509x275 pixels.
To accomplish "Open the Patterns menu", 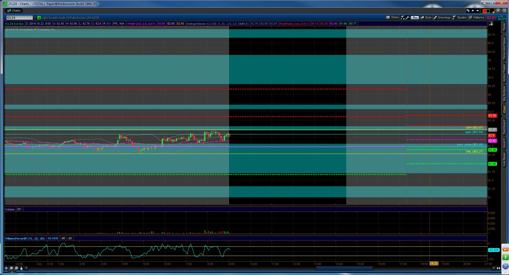I will click(x=476, y=17).
